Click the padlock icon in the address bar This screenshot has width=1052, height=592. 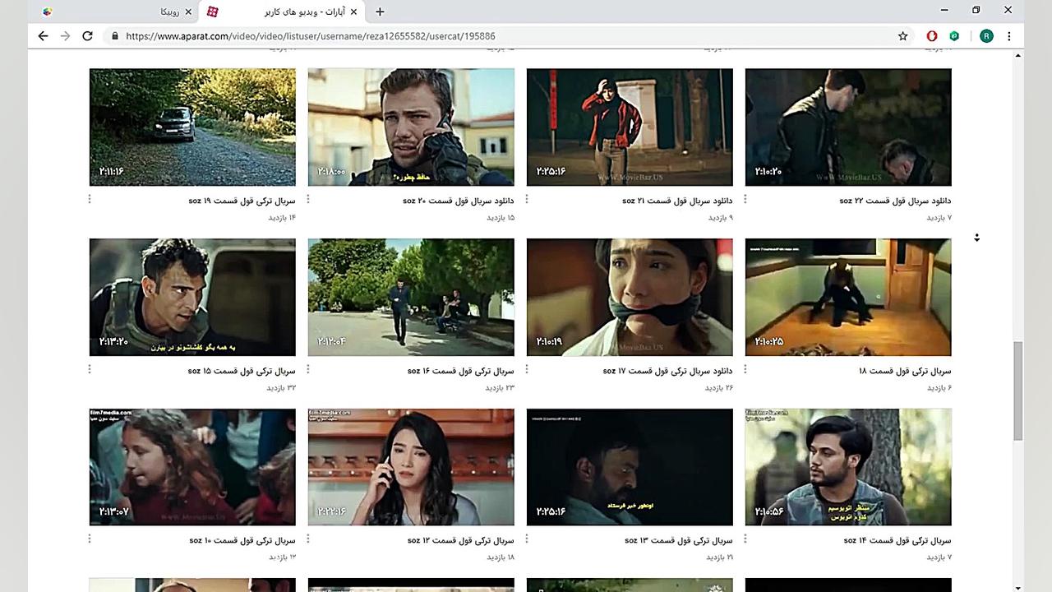(x=116, y=36)
